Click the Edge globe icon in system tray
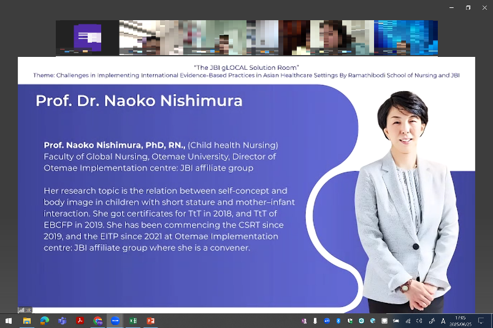The height and width of the screenshot is (328, 493). tap(373, 321)
